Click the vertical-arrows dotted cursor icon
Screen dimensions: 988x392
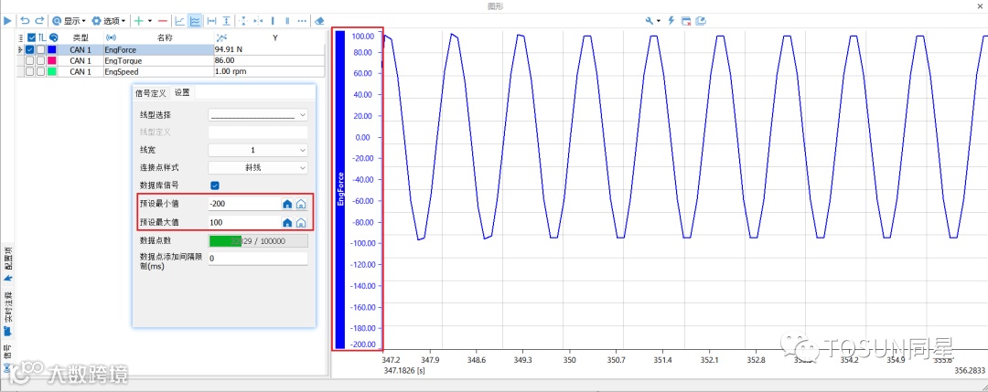[244, 21]
